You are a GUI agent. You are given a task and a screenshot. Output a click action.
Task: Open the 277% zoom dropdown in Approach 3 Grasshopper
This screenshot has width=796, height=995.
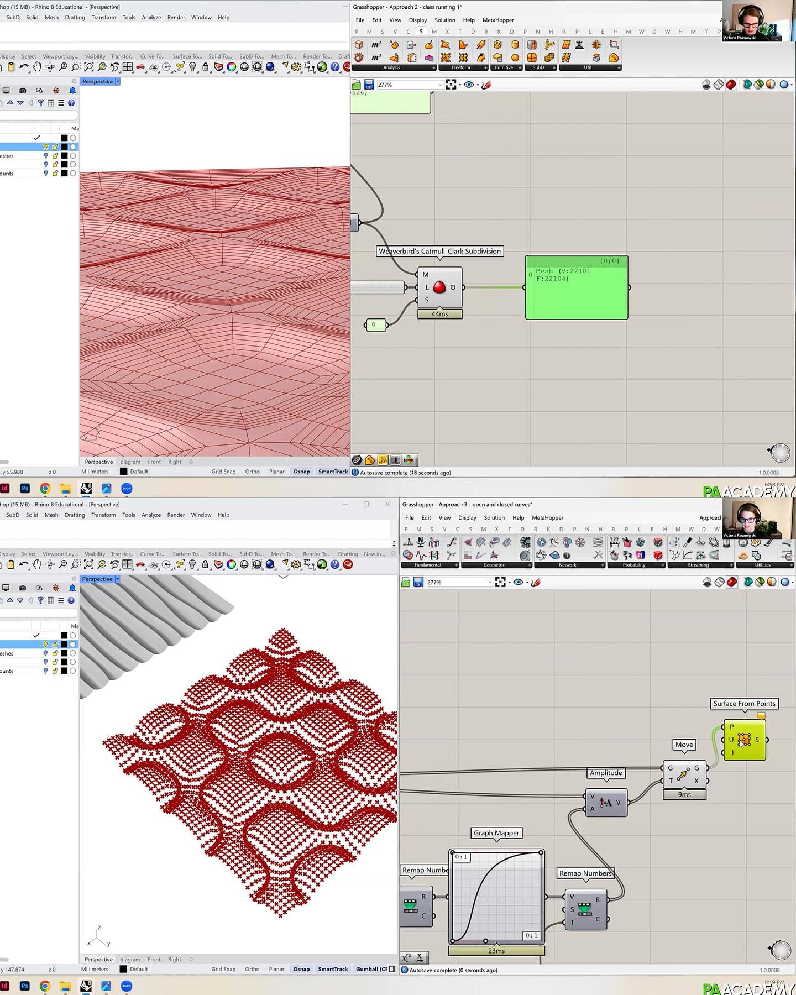[x=489, y=582]
